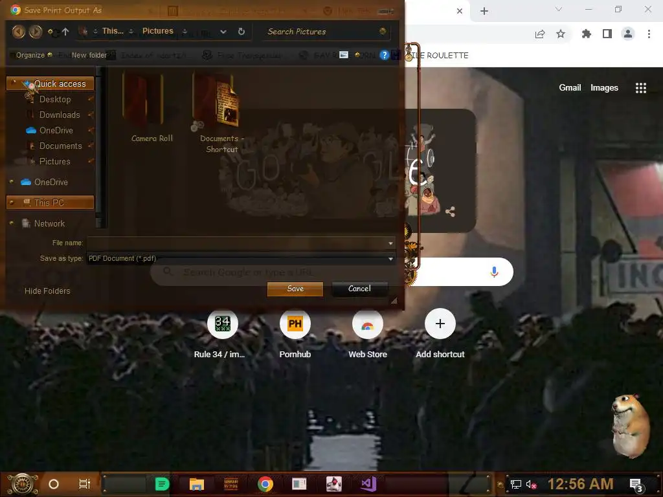Open the Start menu gear button

click(23, 484)
